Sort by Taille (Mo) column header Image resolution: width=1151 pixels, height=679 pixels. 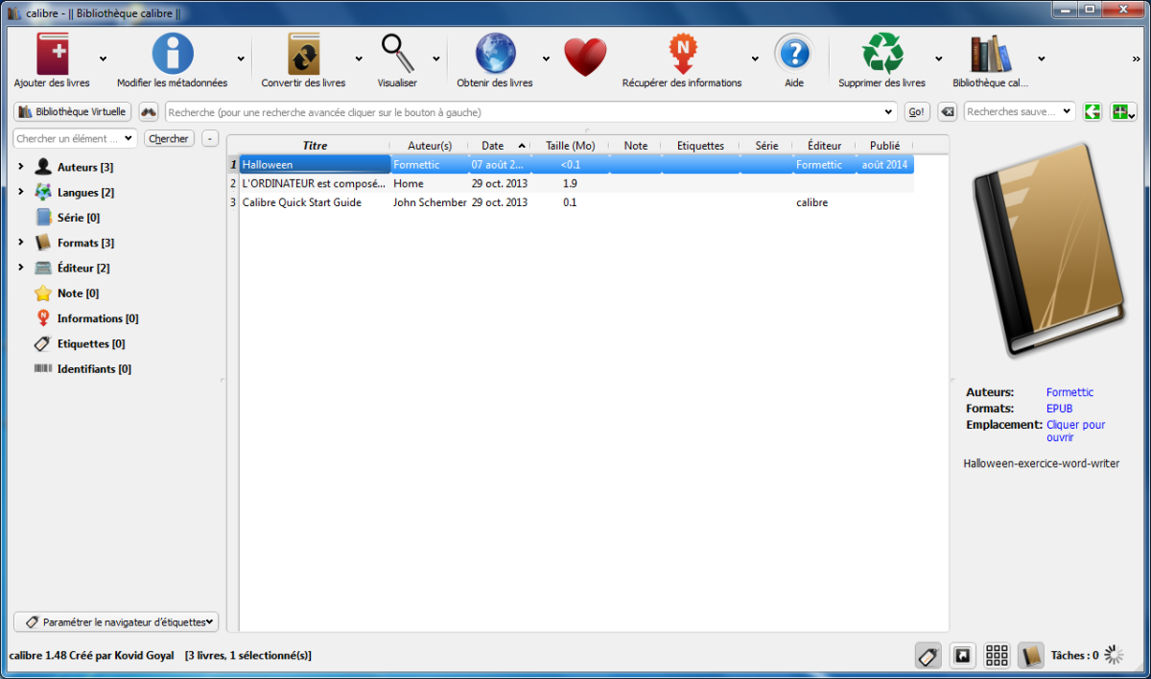click(x=570, y=146)
